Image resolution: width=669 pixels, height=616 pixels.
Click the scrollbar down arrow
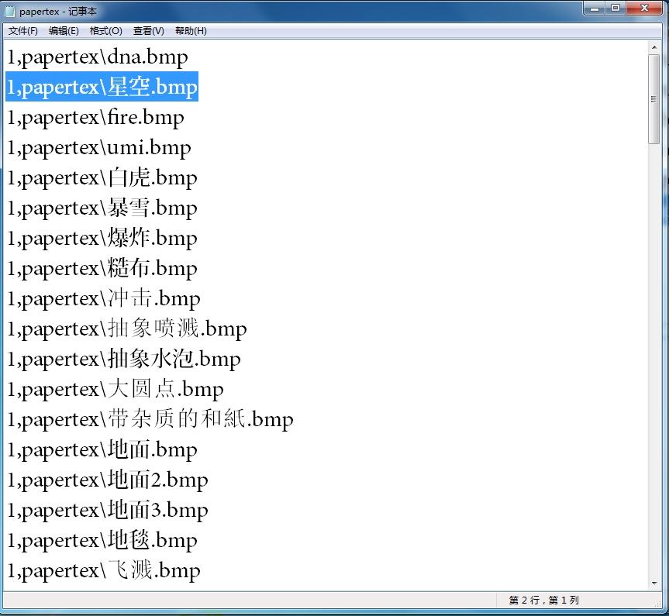click(x=654, y=583)
